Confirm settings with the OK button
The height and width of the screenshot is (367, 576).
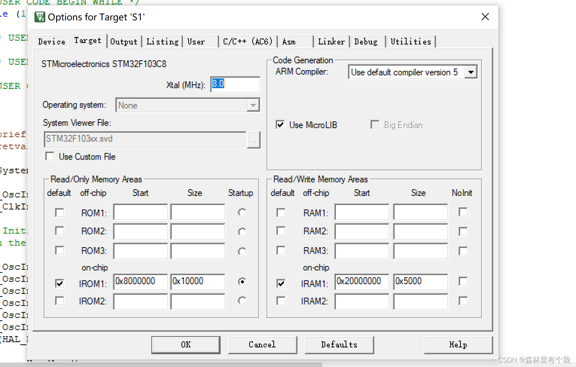[x=186, y=345]
